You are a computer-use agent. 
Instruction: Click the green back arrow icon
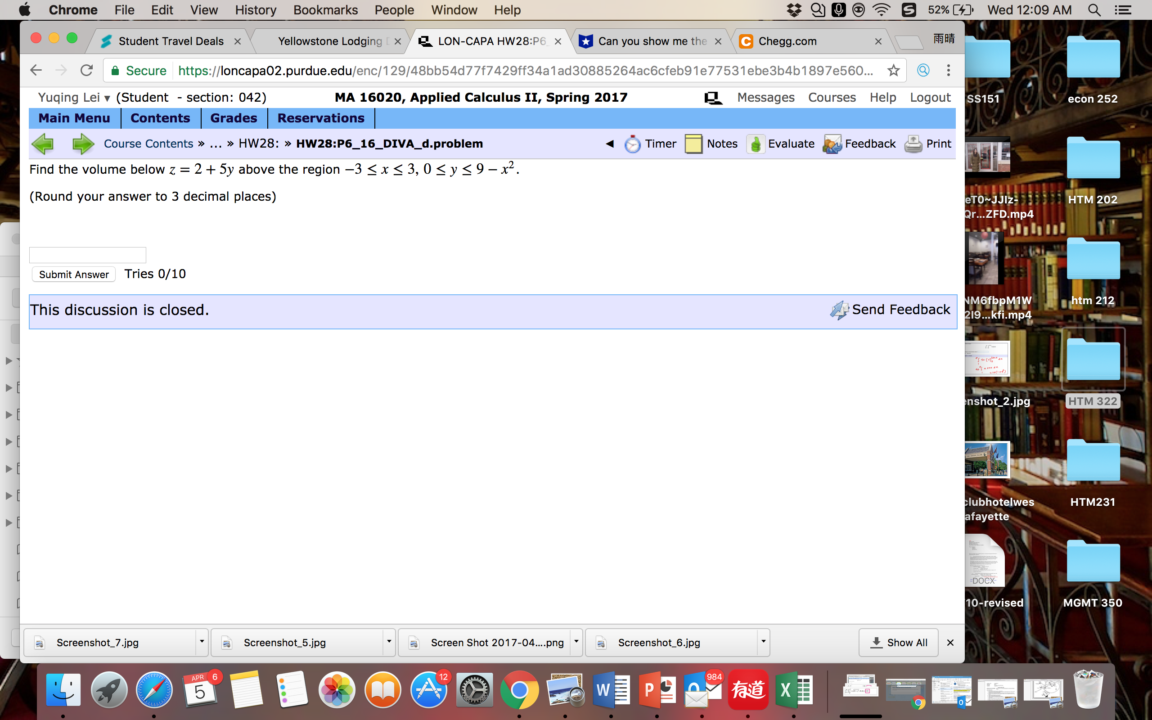point(43,144)
